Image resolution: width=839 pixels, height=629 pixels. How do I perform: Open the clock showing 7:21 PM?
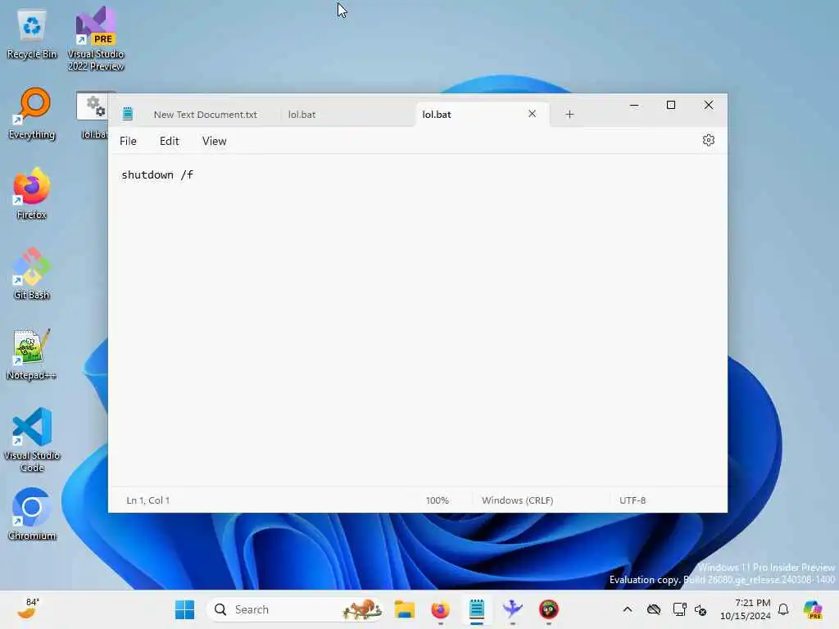[x=746, y=609]
